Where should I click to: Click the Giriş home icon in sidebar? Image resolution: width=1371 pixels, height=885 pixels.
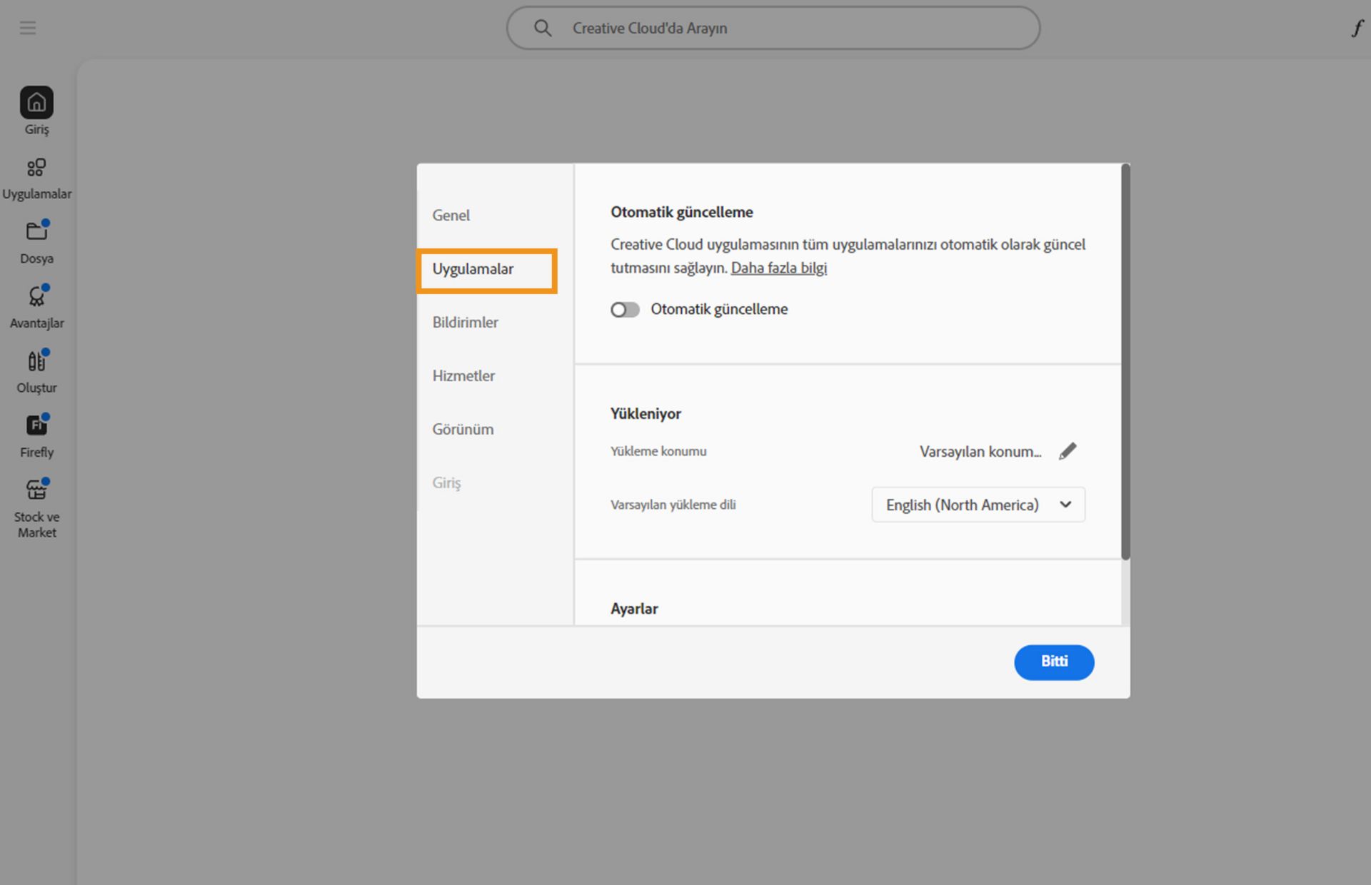[36, 103]
